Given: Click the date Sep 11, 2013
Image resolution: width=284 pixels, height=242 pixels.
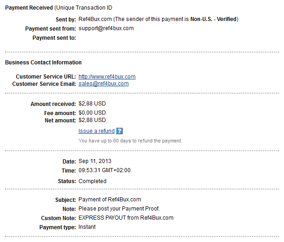Looking at the screenshot, I should coord(95,161).
